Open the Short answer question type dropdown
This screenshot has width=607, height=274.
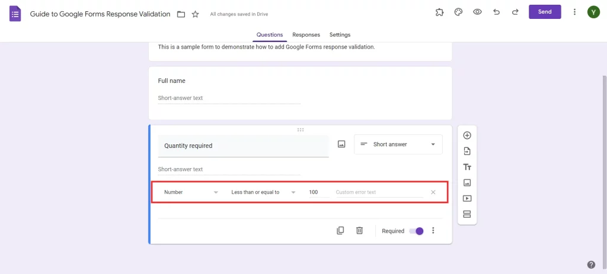click(398, 144)
